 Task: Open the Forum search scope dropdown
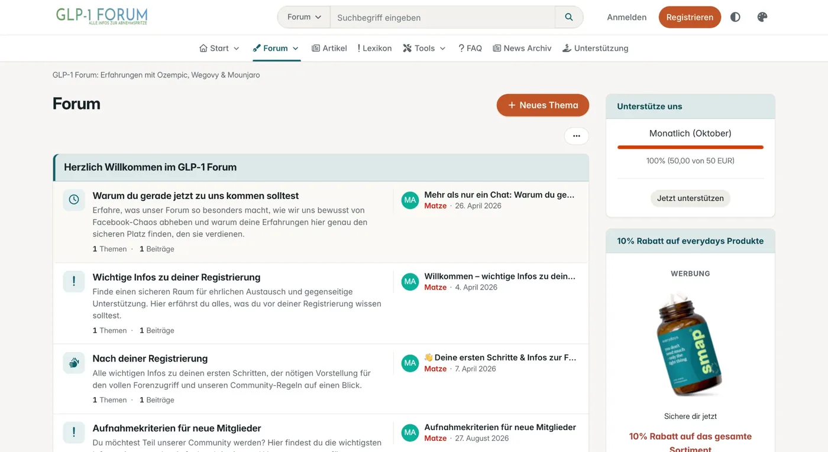point(304,17)
